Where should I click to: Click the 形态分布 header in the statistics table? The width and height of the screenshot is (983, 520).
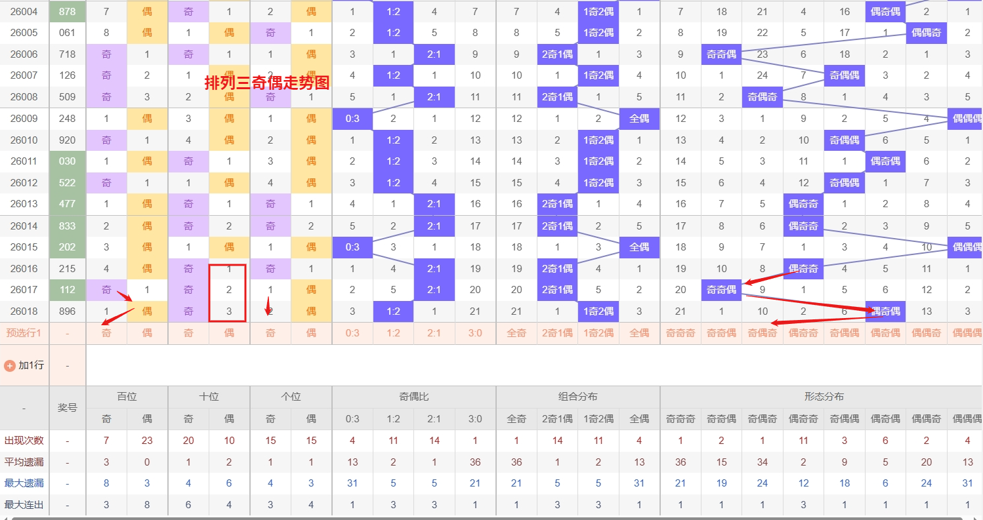(x=824, y=397)
